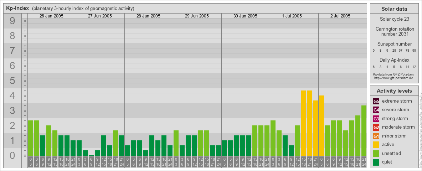
Task: Select the dark green quiet swatch
Action: (x=376, y=162)
